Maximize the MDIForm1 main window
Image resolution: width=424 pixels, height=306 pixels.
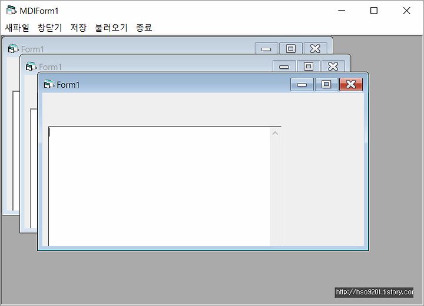pyautogui.click(x=374, y=11)
